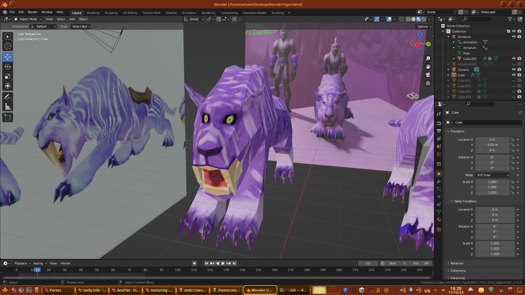
Task: Open the XYZ Euler rotation mode dropdown
Action: pyautogui.click(x=492, y=175)
